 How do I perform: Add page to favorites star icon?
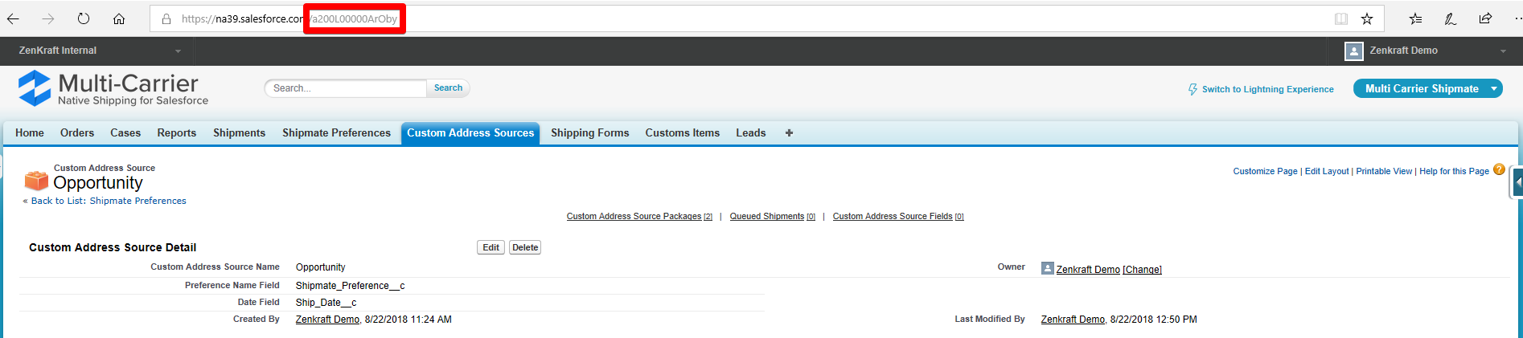[x=1367, y=18]
